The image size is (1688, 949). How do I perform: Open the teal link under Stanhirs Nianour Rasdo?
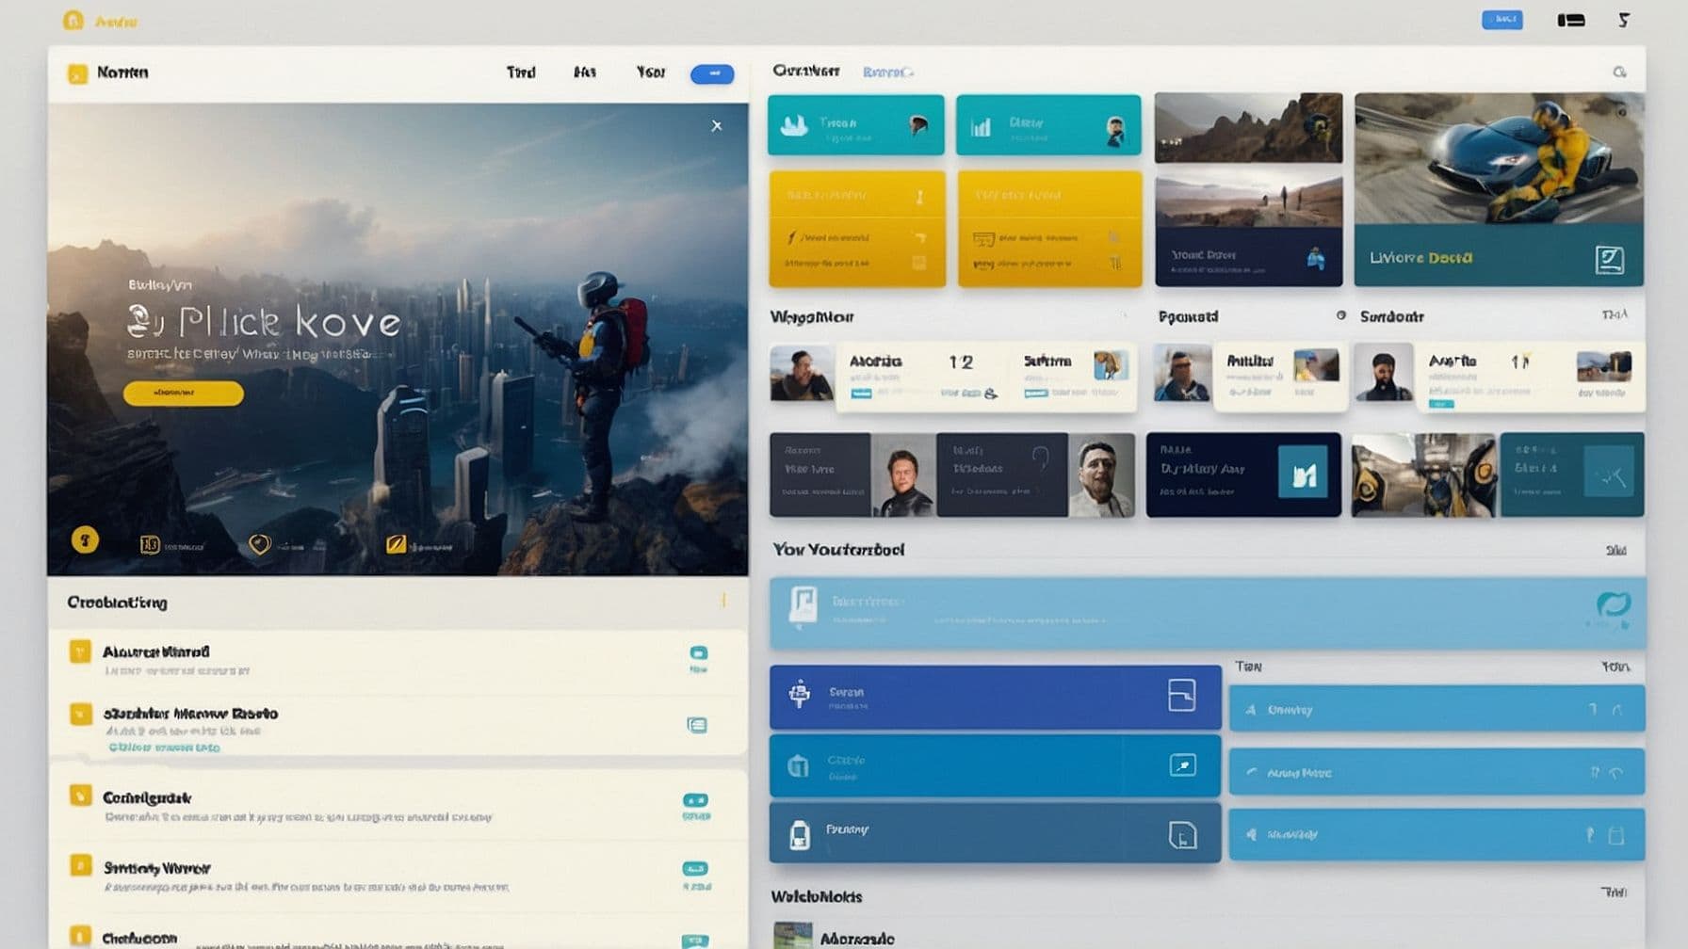click(x=164, y=748)
